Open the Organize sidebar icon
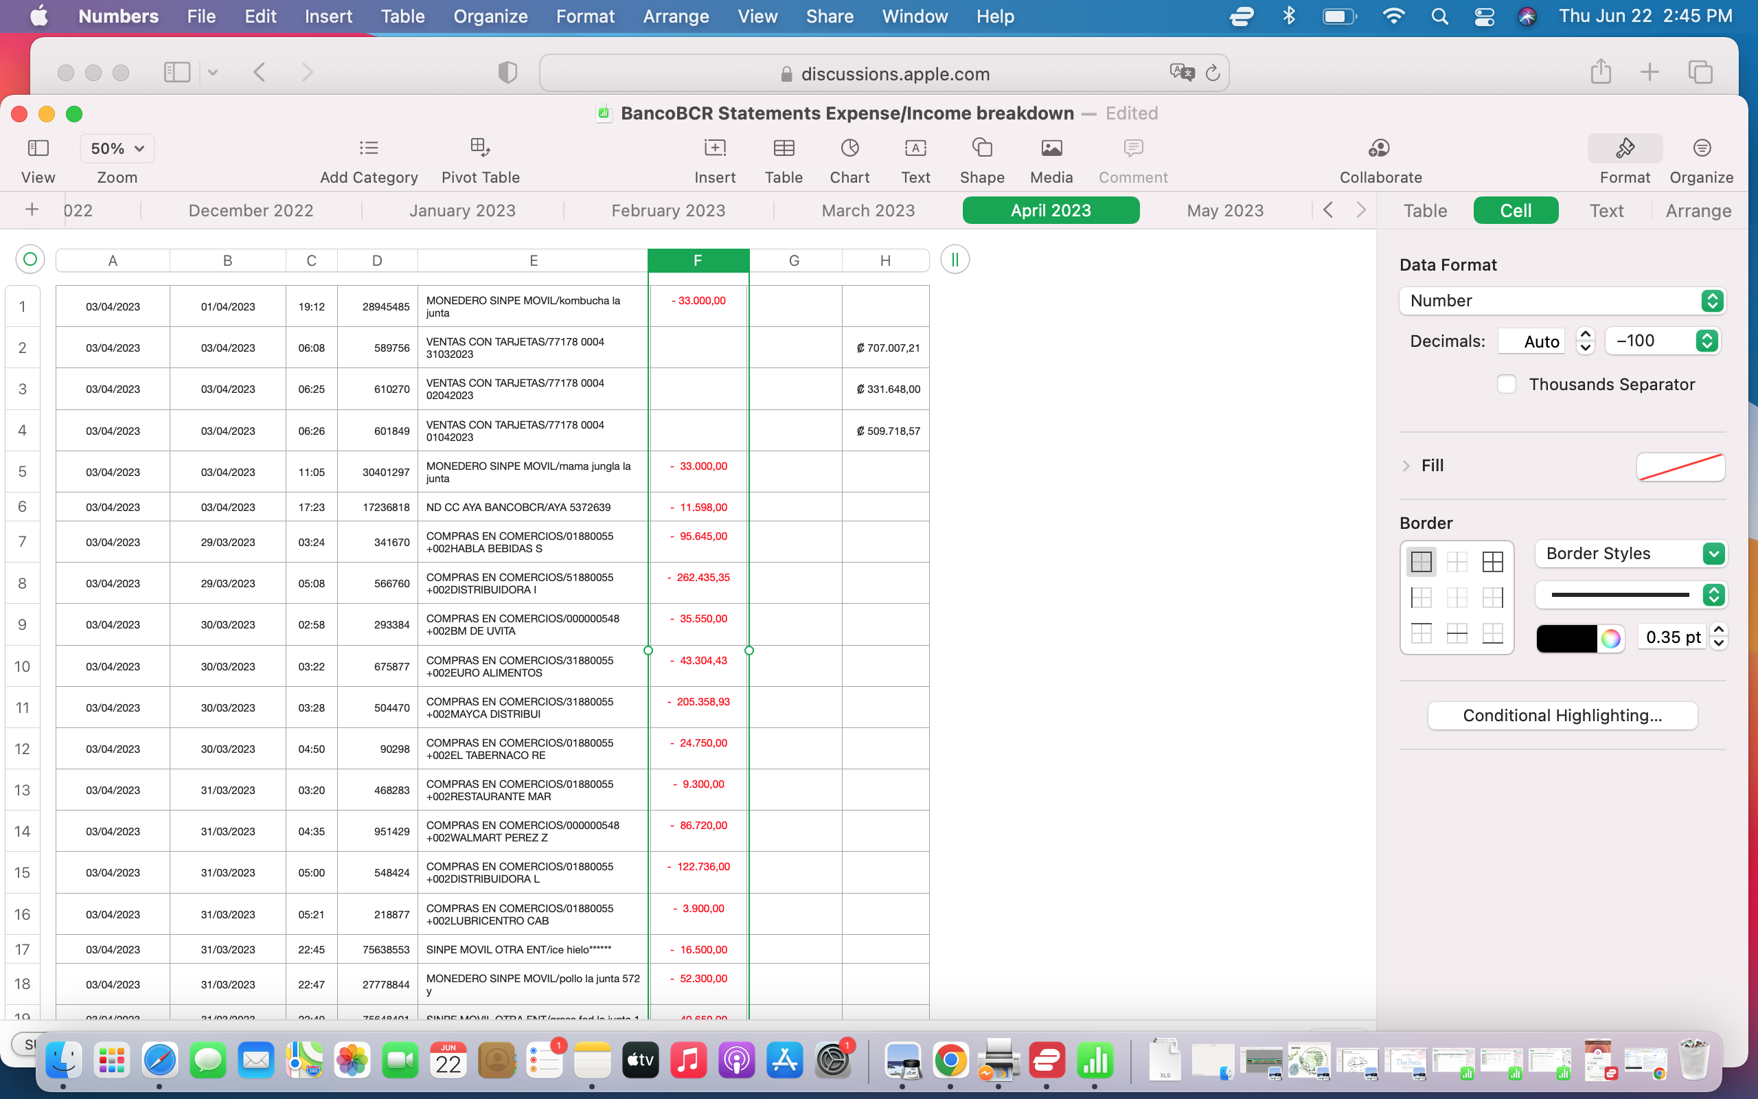Screen dimensions: 1758x1099 coord(1700,148)
